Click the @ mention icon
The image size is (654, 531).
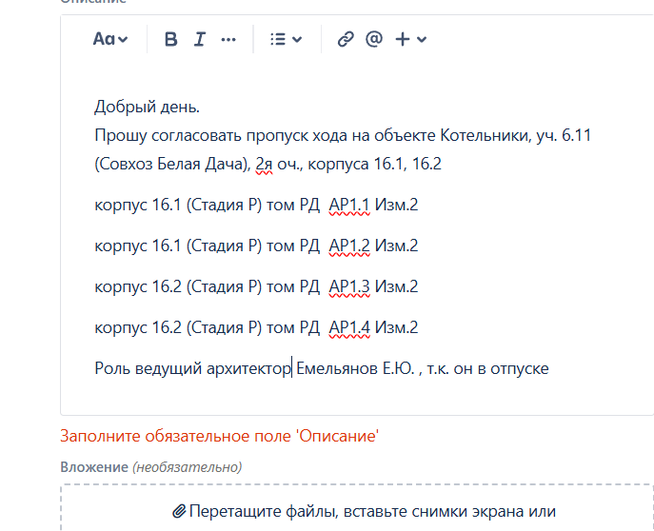[374, 39]
